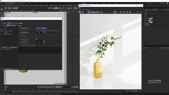The width and height of the screenshot is (169, 95).
Task: Click the save image icon in RenderView
Action: click(x=121, y=12)
